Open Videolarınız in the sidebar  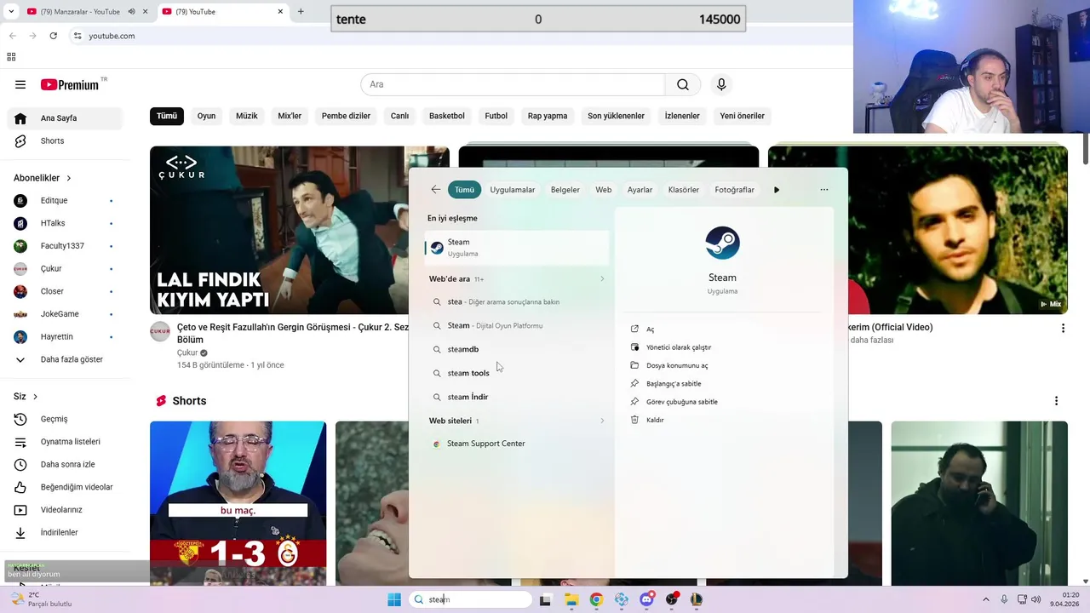point(65,510)
